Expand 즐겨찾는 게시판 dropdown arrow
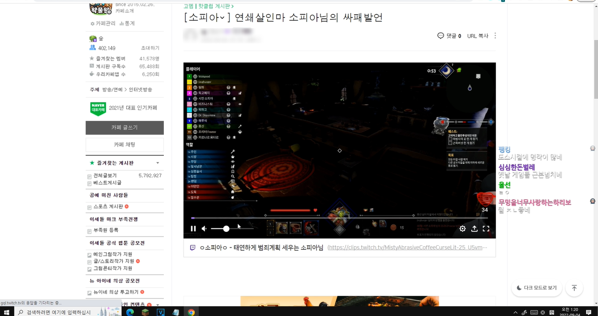598x316 pixels. click(158, 163)
